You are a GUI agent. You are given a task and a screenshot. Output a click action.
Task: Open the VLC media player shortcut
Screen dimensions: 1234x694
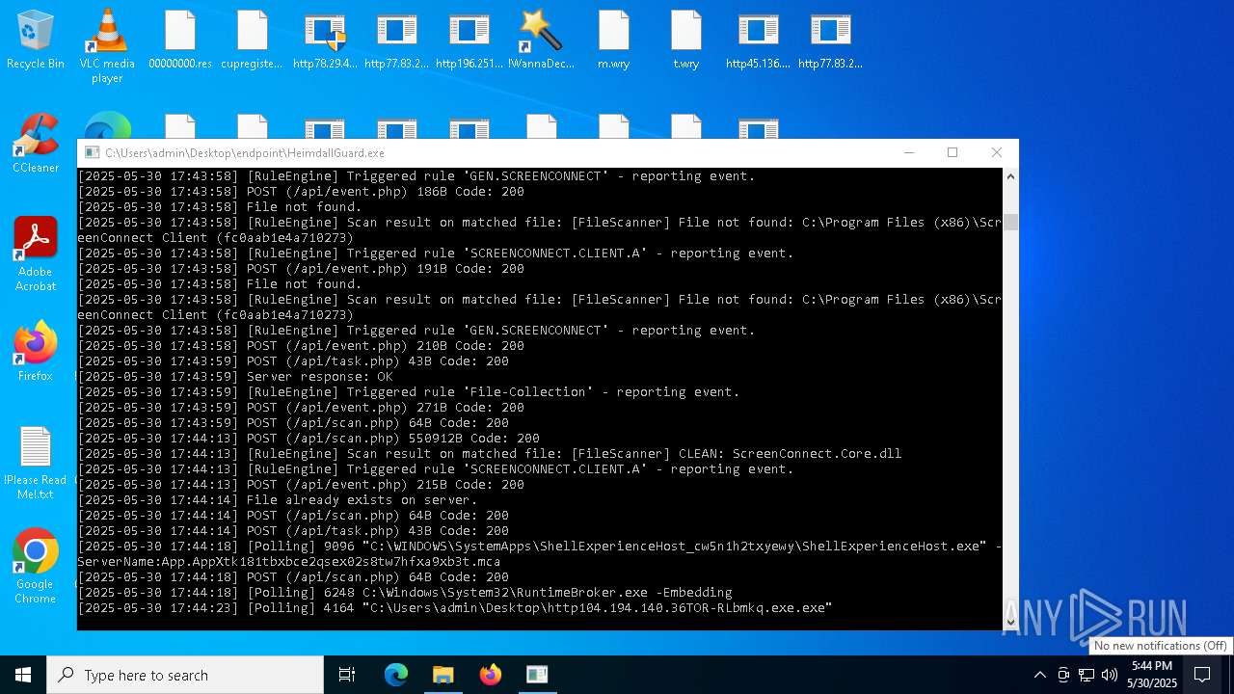(107, 46)
